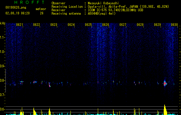The width and height of the screenshot is (181, 115).
Task: Click the 0624 time marker
Action: point(71,25)
